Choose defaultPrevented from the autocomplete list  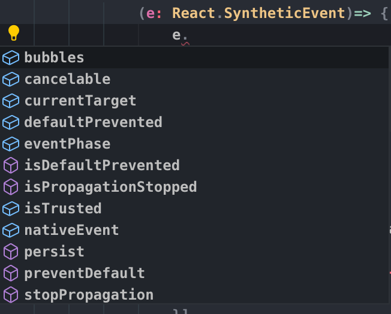tap(93, 122)
